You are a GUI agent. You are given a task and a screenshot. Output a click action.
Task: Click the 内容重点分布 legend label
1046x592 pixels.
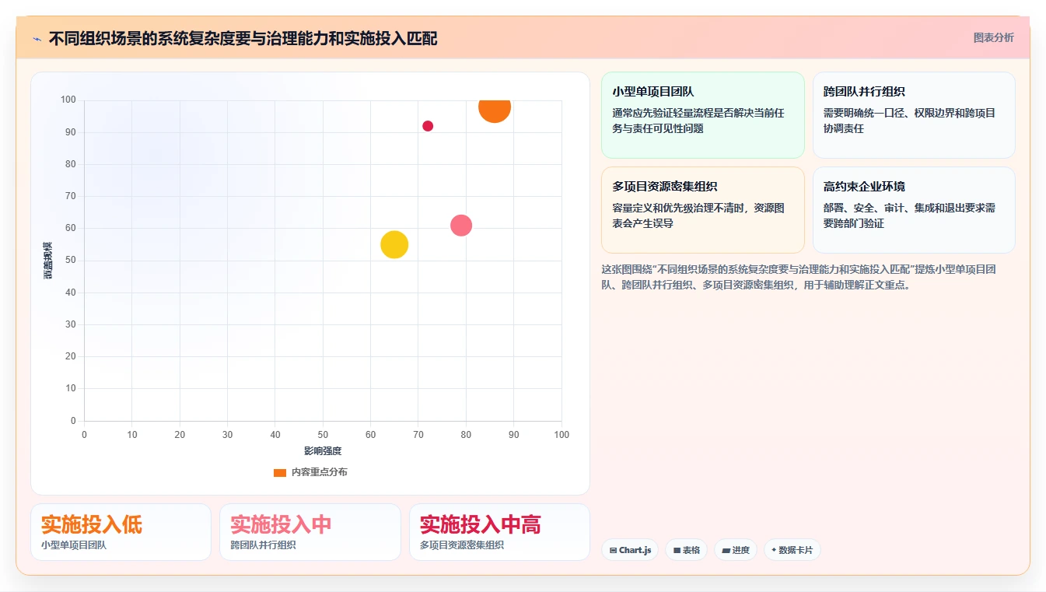pos(320,472)
